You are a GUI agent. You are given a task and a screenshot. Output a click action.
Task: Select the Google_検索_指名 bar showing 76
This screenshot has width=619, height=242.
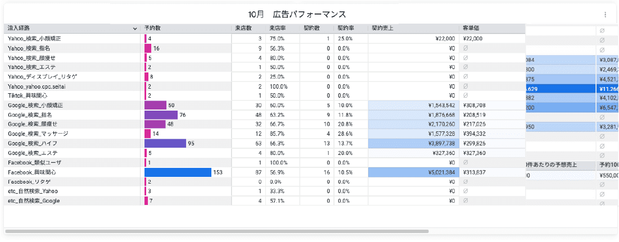(161, 115)
